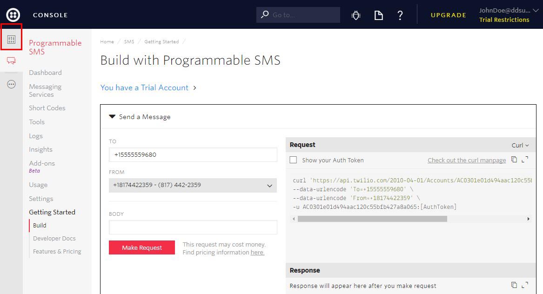The height and width of the screenshot is (294, 543).
Task: Copy the Request code snippet
Action: (x=514, y=160)
